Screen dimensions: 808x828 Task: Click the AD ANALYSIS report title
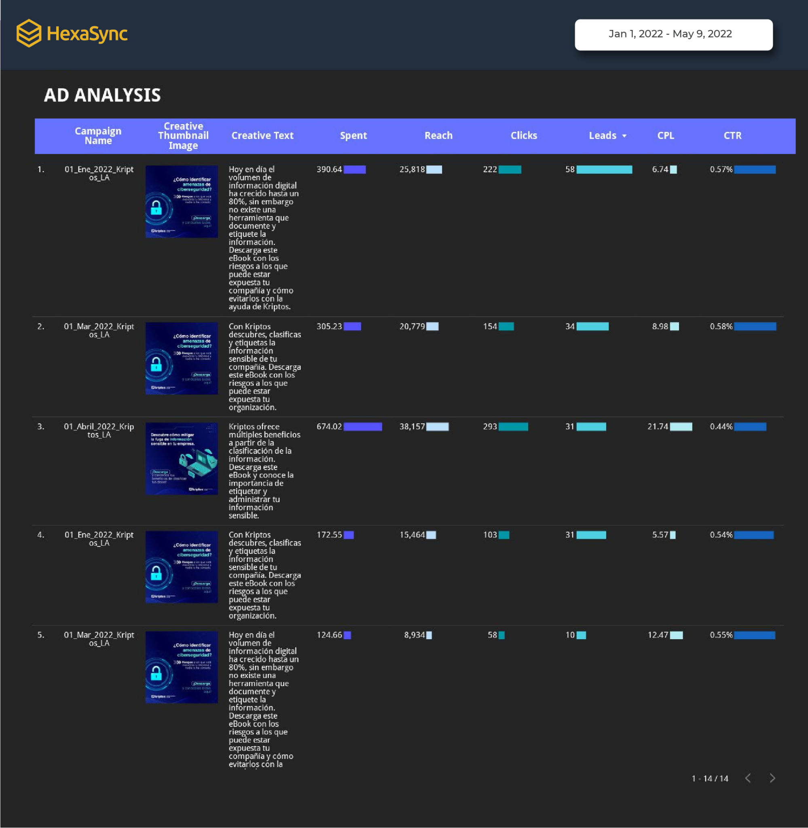pyautogui.click(x=103, y=95)
